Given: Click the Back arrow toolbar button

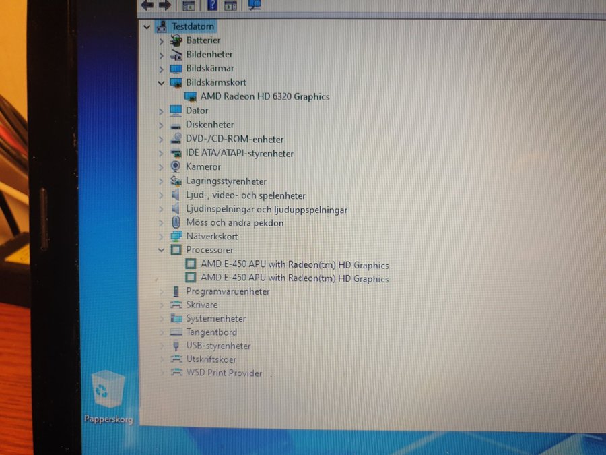Looking at the screenshot, I should point(147,5).
